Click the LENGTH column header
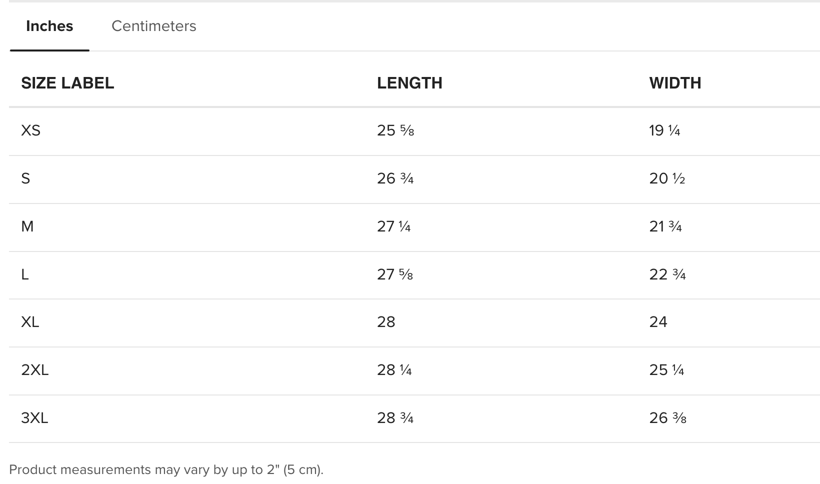This screenshot has width=820, height=484. click(x=409, y=83)
